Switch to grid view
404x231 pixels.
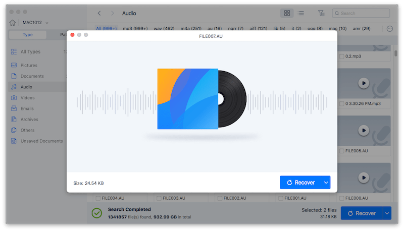pyautogui.click(x=287, y=13)
